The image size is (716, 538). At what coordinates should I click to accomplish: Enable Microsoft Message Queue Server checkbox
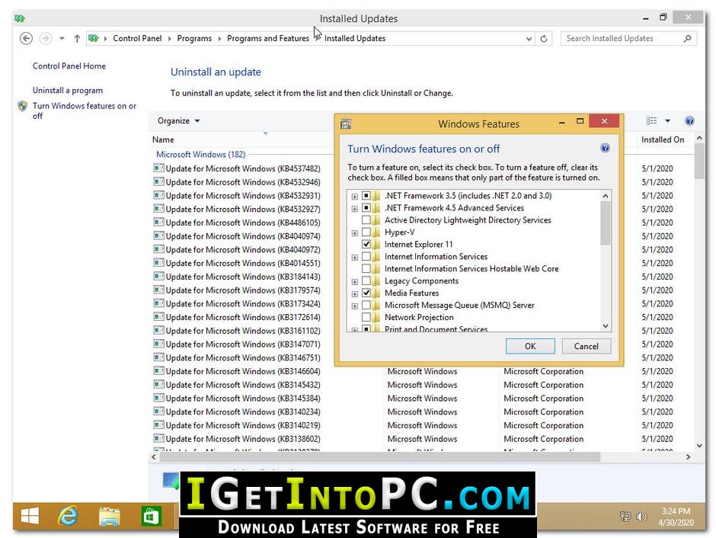[366, 305]
